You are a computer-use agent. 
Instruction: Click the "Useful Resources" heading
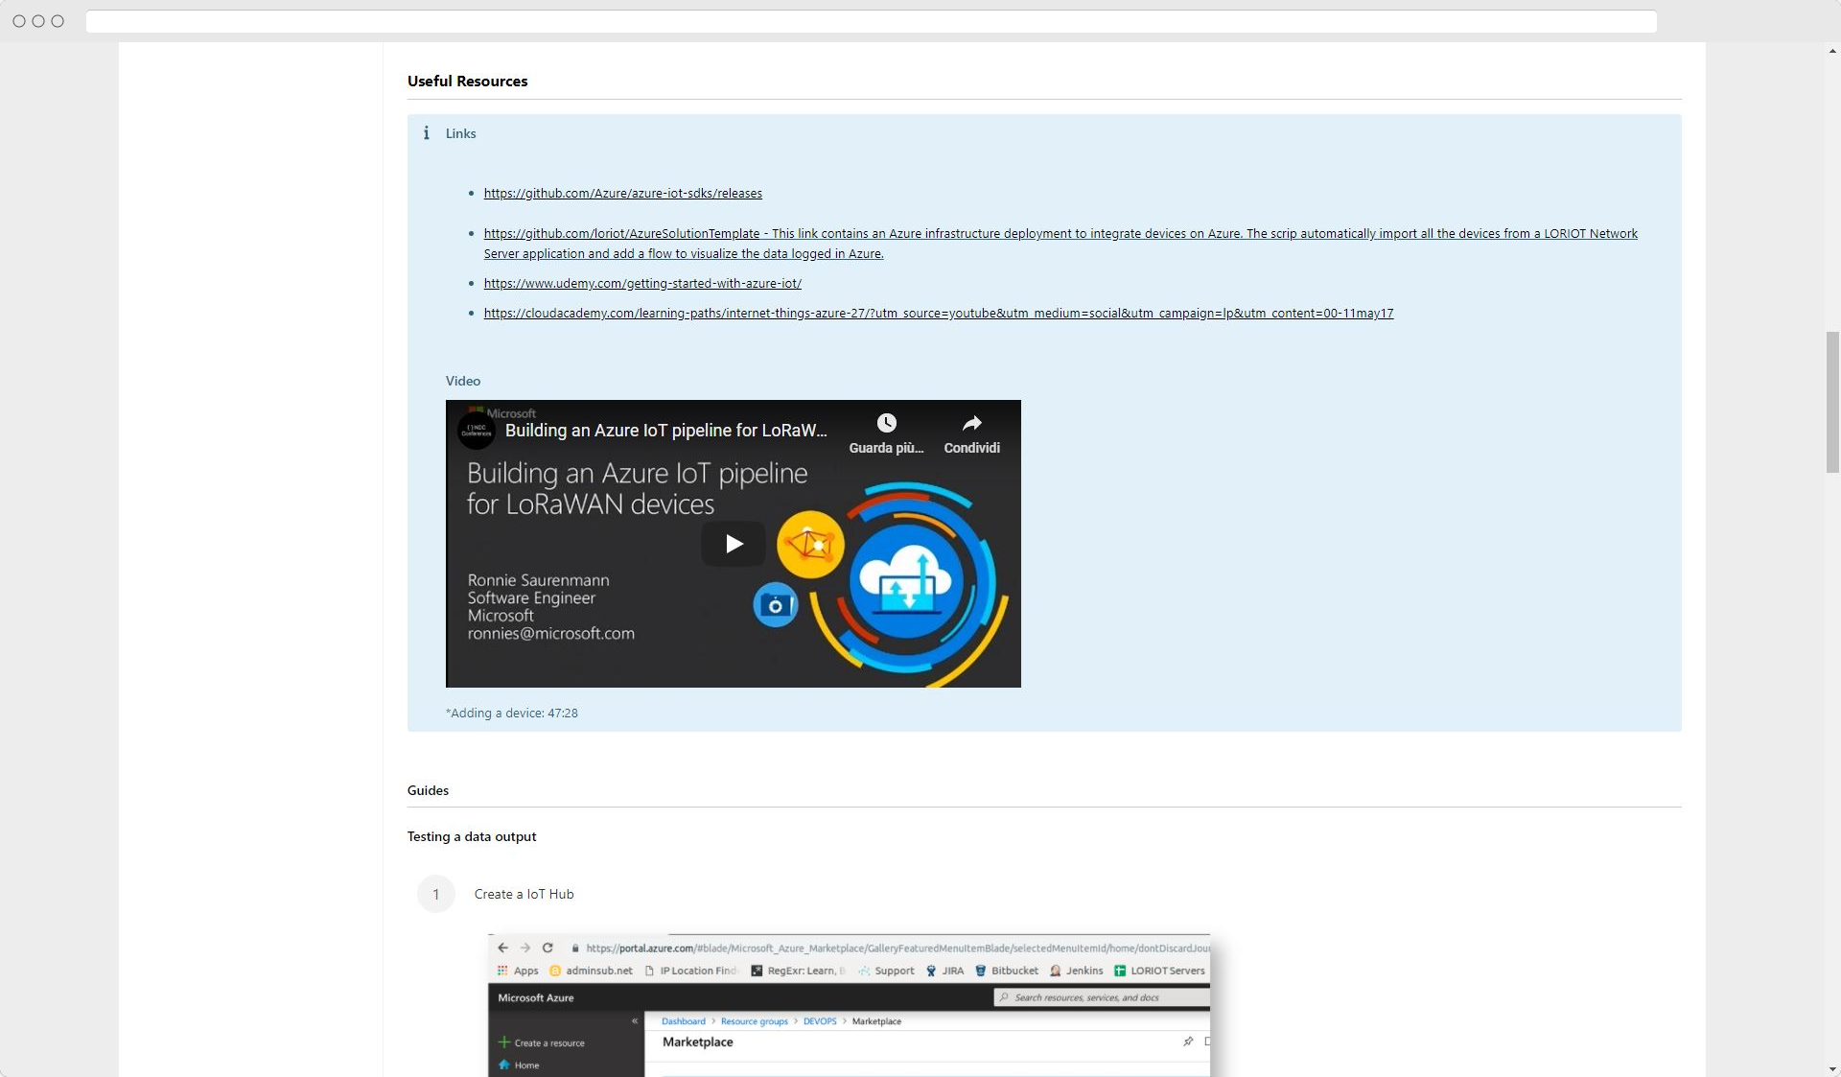468,82
